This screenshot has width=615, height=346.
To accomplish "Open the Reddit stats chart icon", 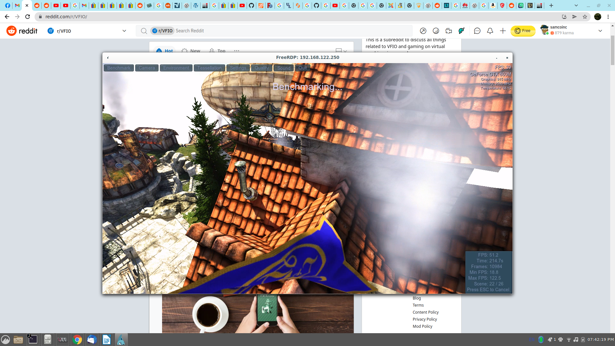I will 436,31.
